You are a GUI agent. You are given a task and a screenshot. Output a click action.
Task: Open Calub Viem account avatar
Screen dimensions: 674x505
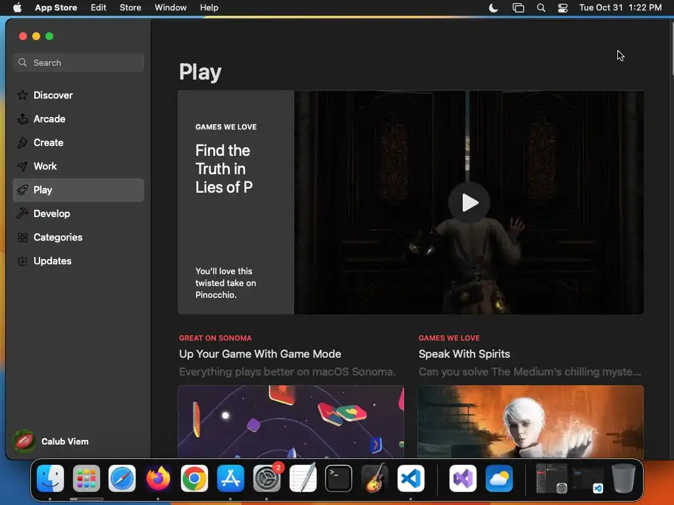point(24,441)
